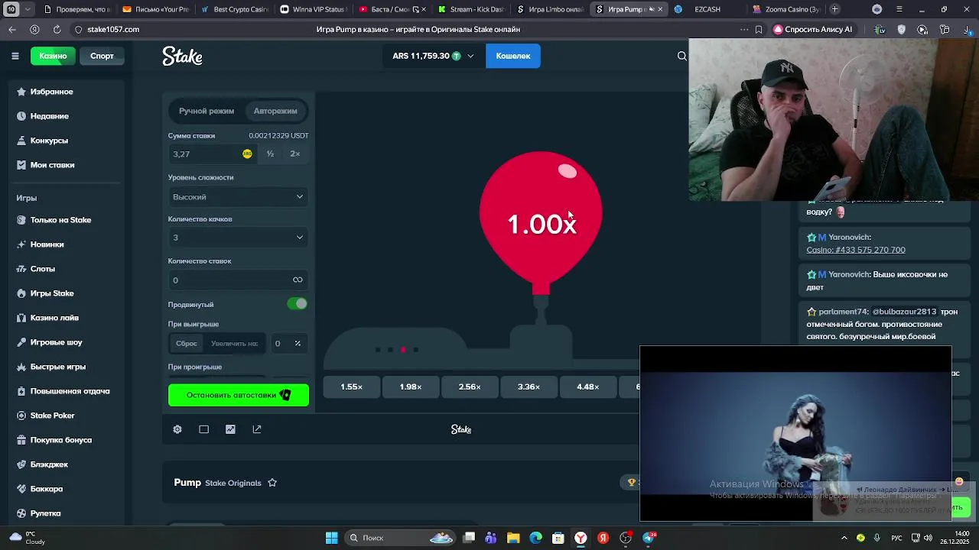The image size is (979, 550).
Task: Select the 1.55x multiplier tile
Action: tap(352, 387)
